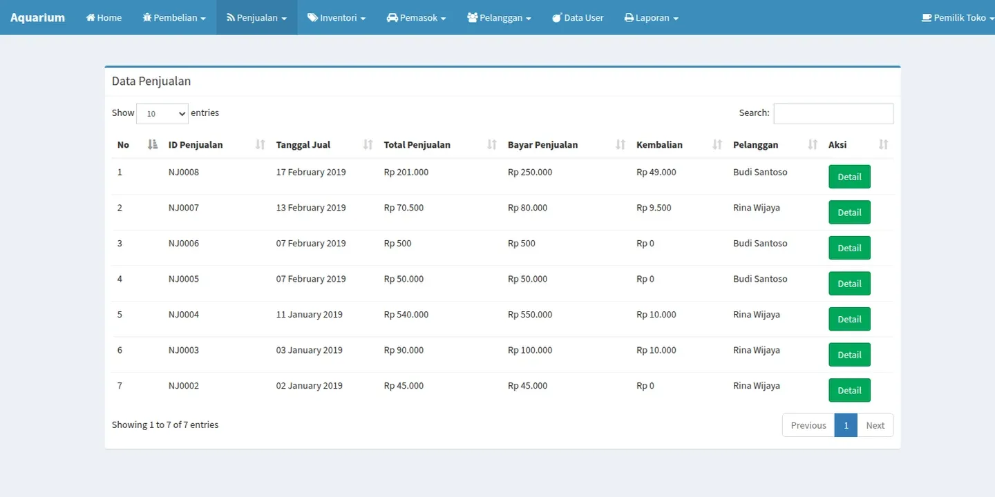This screenshot has width=995, height=497.
Task: Open Detail for sale NJ0005
Action: (x=849, y=284)
